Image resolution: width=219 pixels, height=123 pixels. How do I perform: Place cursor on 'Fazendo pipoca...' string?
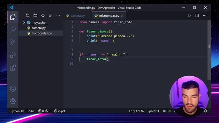pyautogui.click(x=115, y=36)
